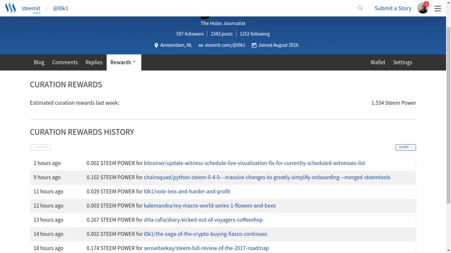Open the Blog tab
Viewport: 451px width, 253px height.
tap(39, 62)
